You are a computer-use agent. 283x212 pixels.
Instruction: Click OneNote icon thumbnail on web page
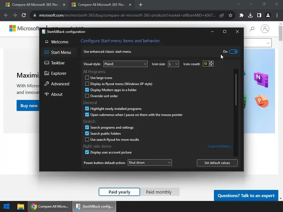point(261,79)
